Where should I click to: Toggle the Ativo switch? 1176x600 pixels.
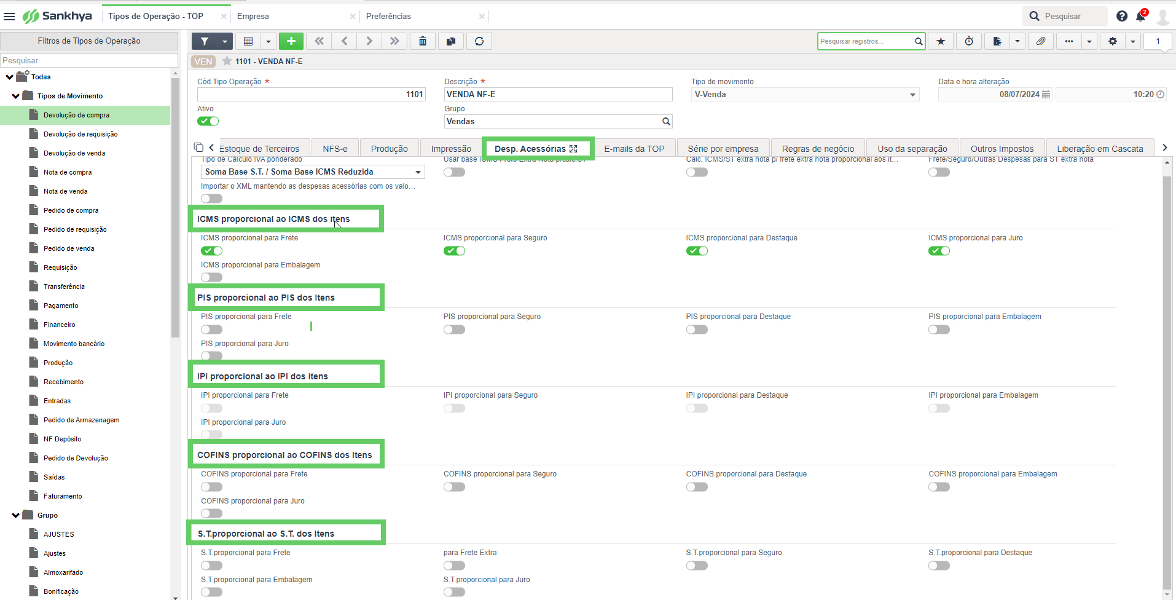pyautogui.click(x=208, y=121)
